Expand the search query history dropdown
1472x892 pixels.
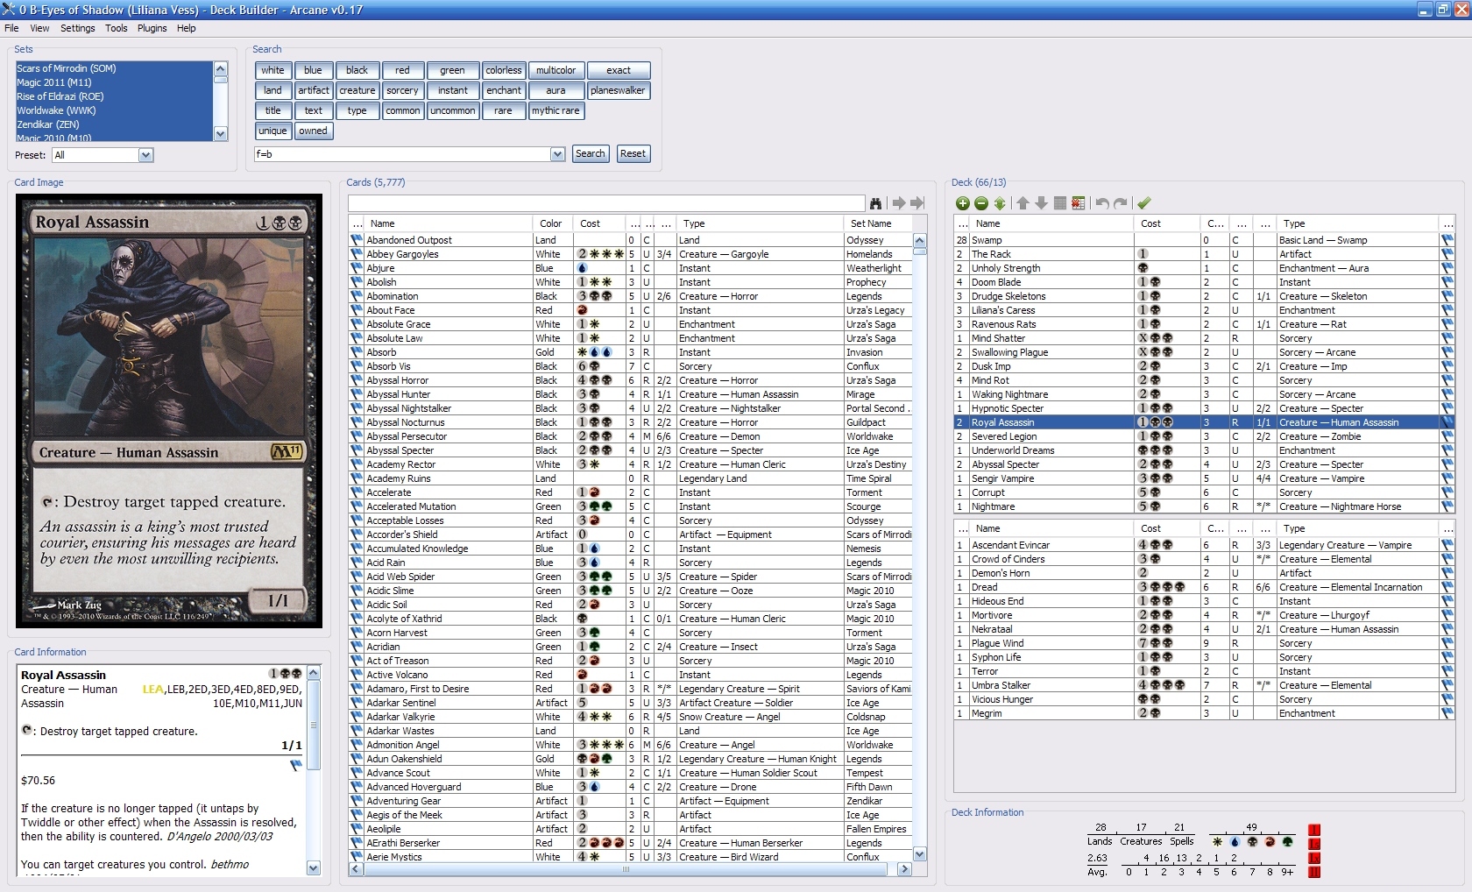[557, 154]
